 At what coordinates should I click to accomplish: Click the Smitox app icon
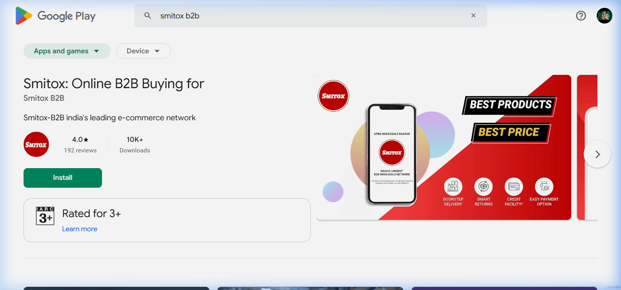[36, 145]
